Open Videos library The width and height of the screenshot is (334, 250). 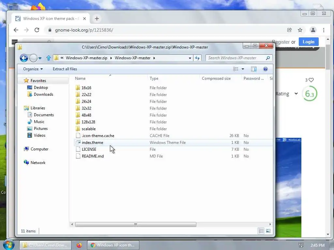click(x=39, y=135)
